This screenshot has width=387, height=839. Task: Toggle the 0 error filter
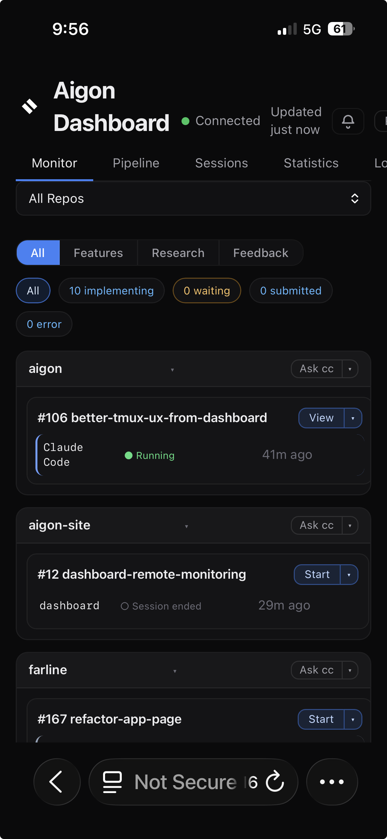[44, 324]
